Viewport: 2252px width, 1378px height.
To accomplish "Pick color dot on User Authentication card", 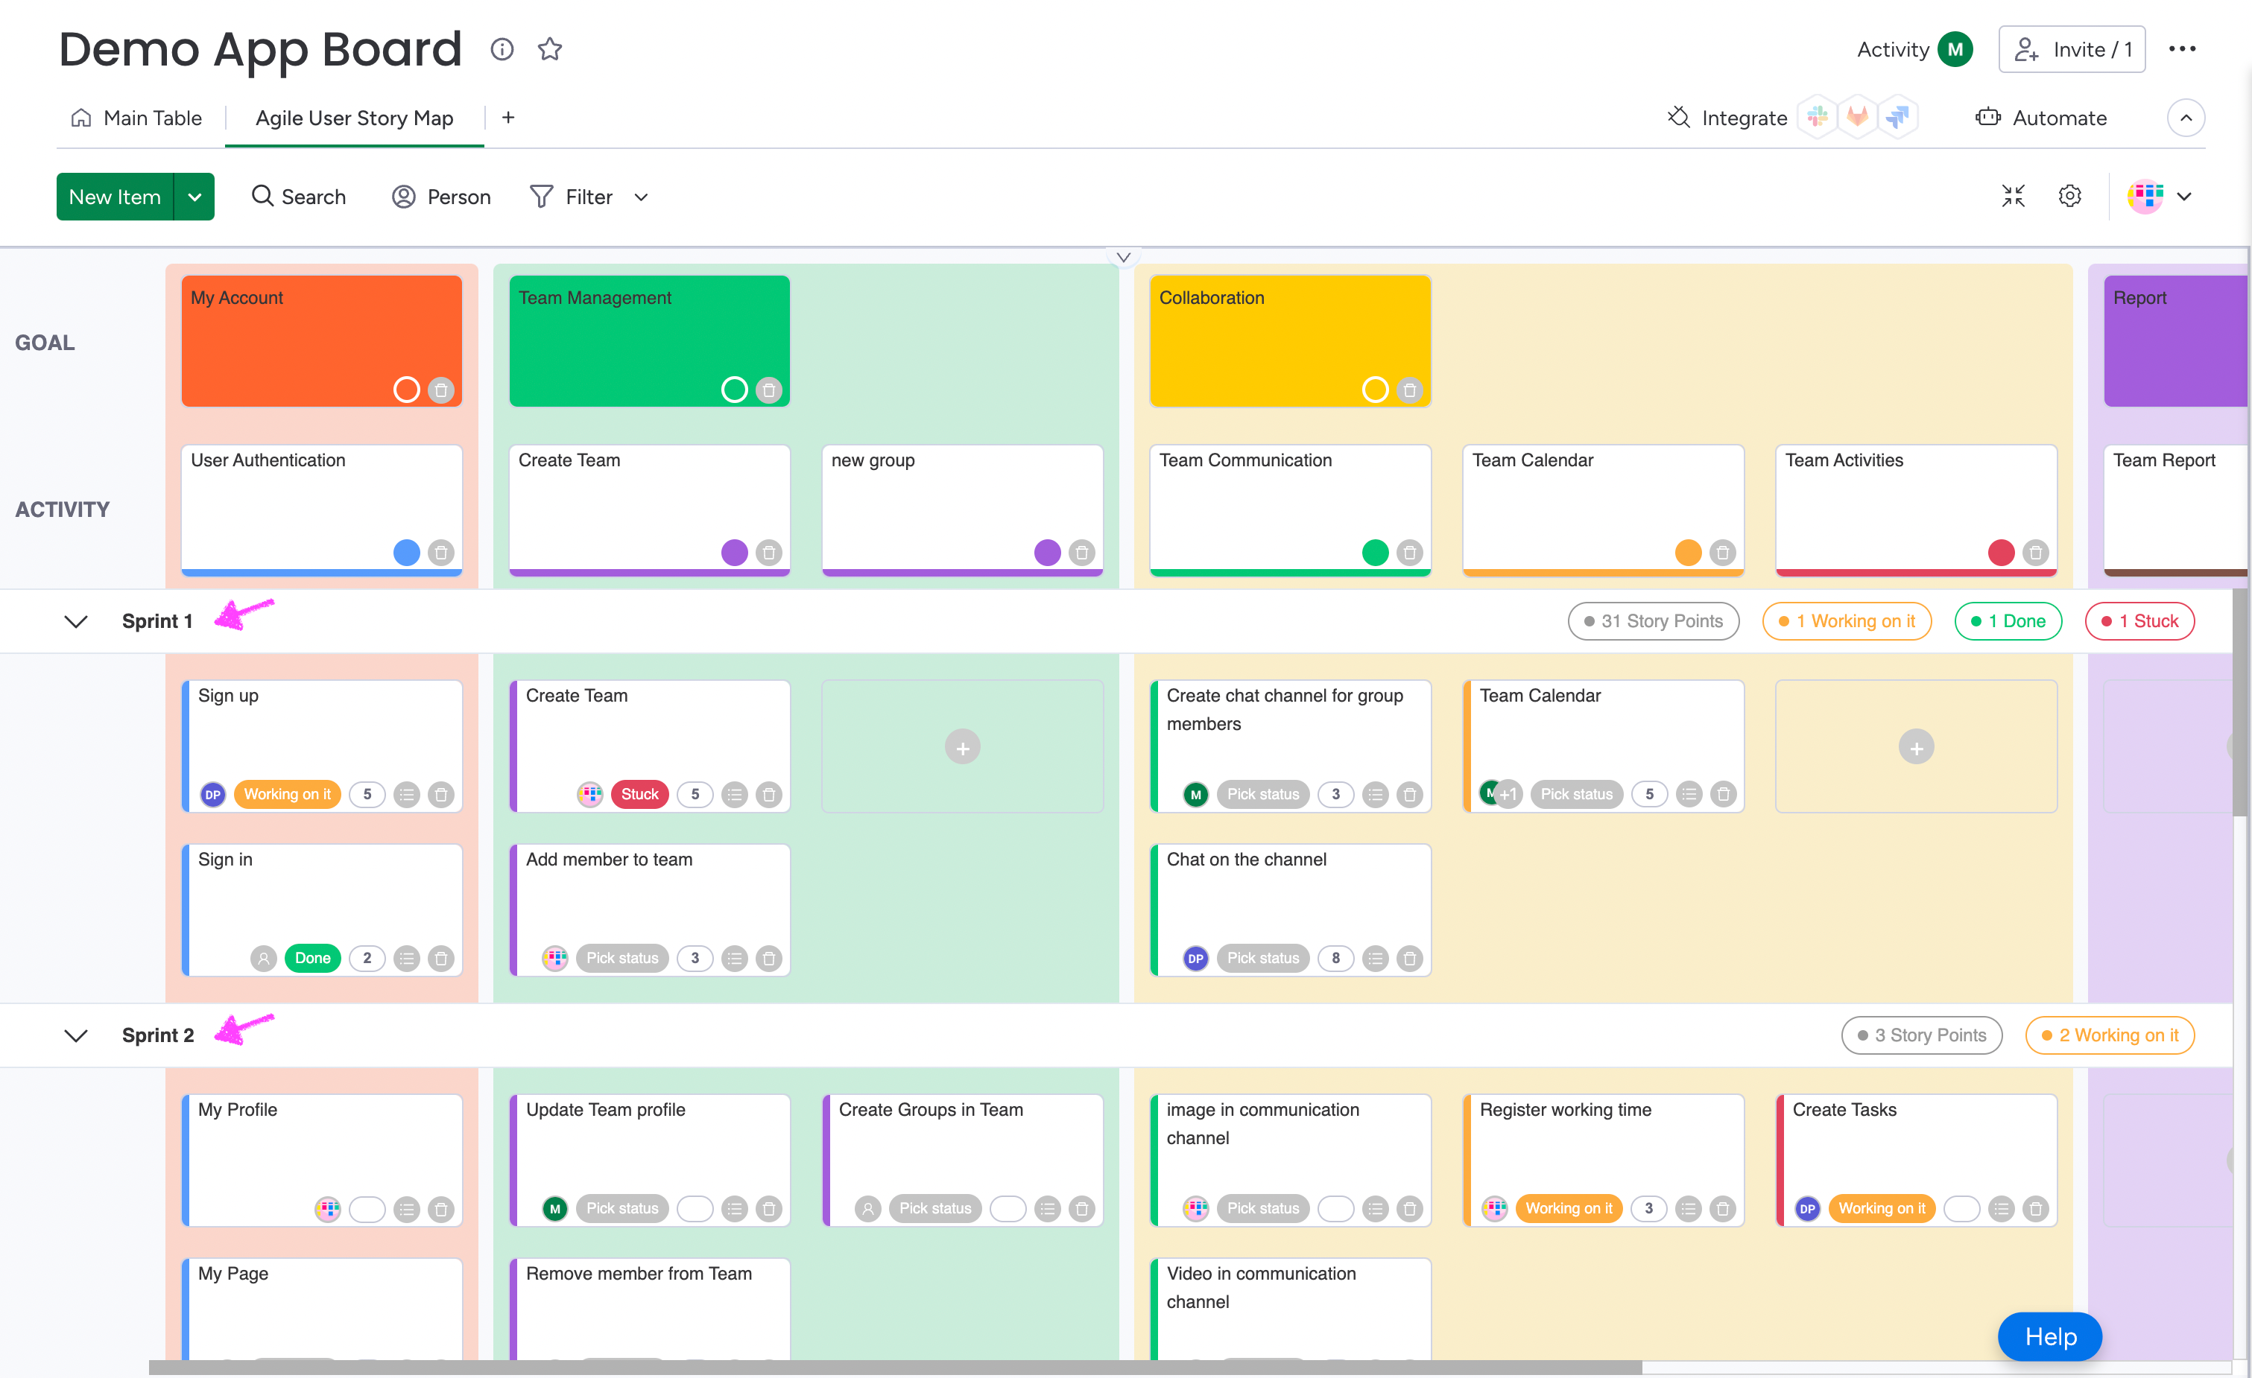I will coord(407,553).
